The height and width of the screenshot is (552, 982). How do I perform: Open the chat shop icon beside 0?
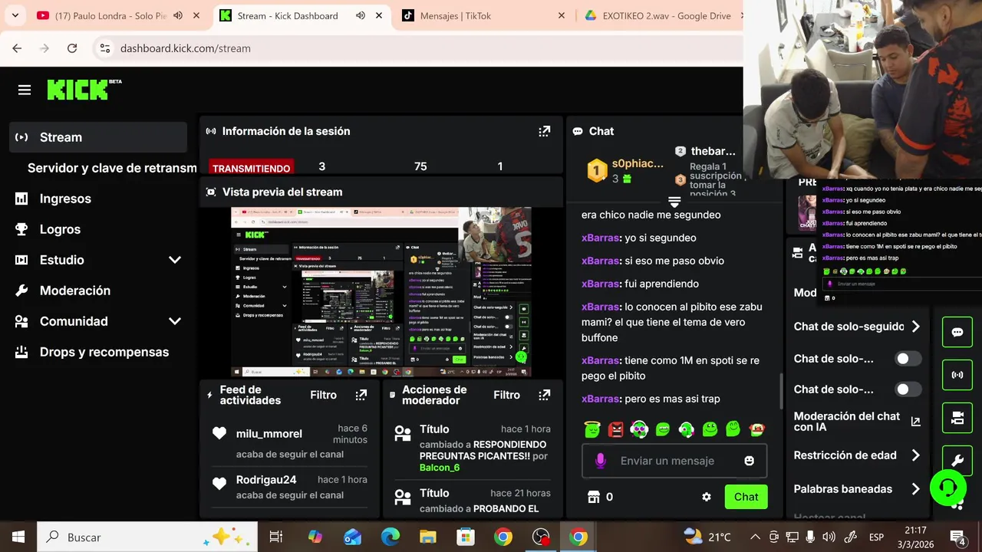coord(593,497)
